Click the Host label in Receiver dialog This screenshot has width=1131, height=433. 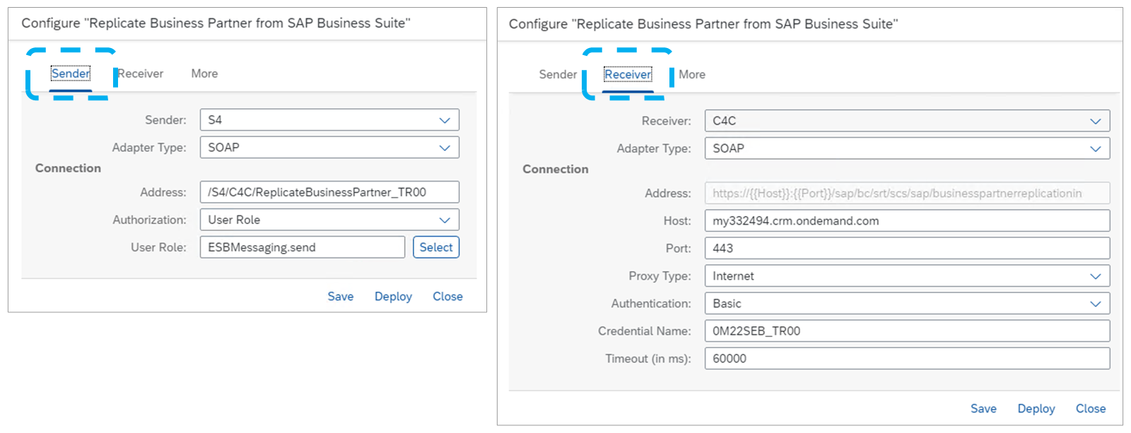(x=677, y=221)
